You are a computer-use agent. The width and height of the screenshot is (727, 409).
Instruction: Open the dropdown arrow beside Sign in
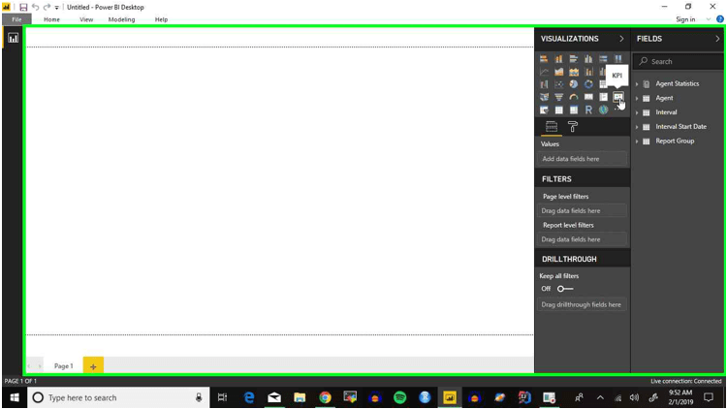click(x=708, y=19)
